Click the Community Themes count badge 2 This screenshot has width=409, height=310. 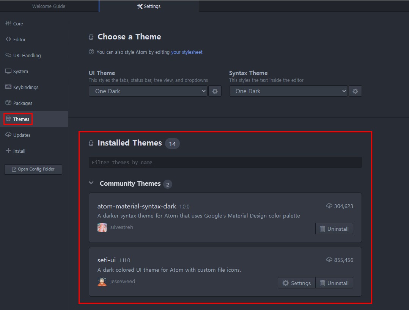[x=167, y=184]
